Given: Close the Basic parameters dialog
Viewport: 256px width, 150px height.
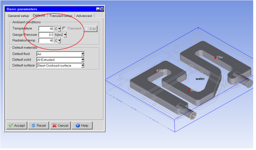Looking at the screenshot, I should pos(102,9).
